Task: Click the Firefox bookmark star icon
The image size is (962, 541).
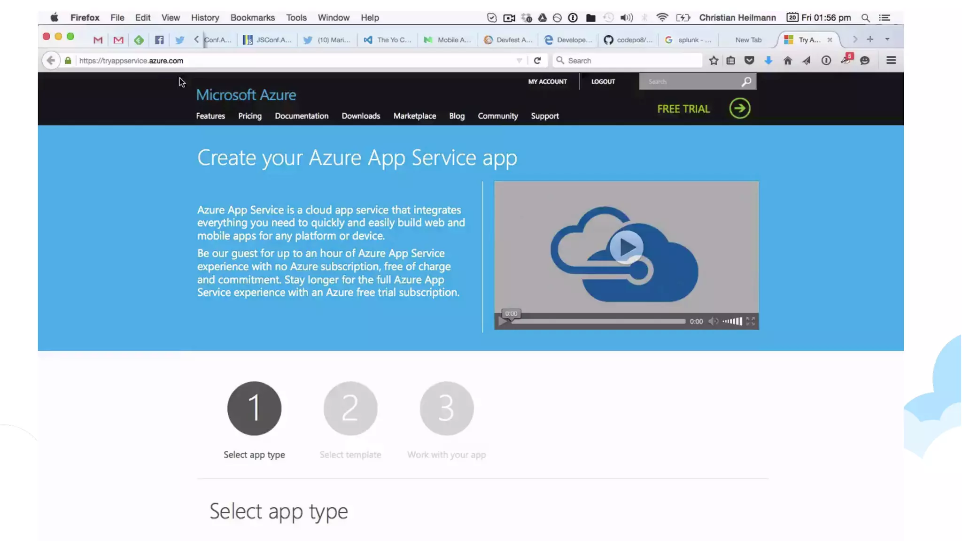Action: pyautogui.click(x=714, y=60)
